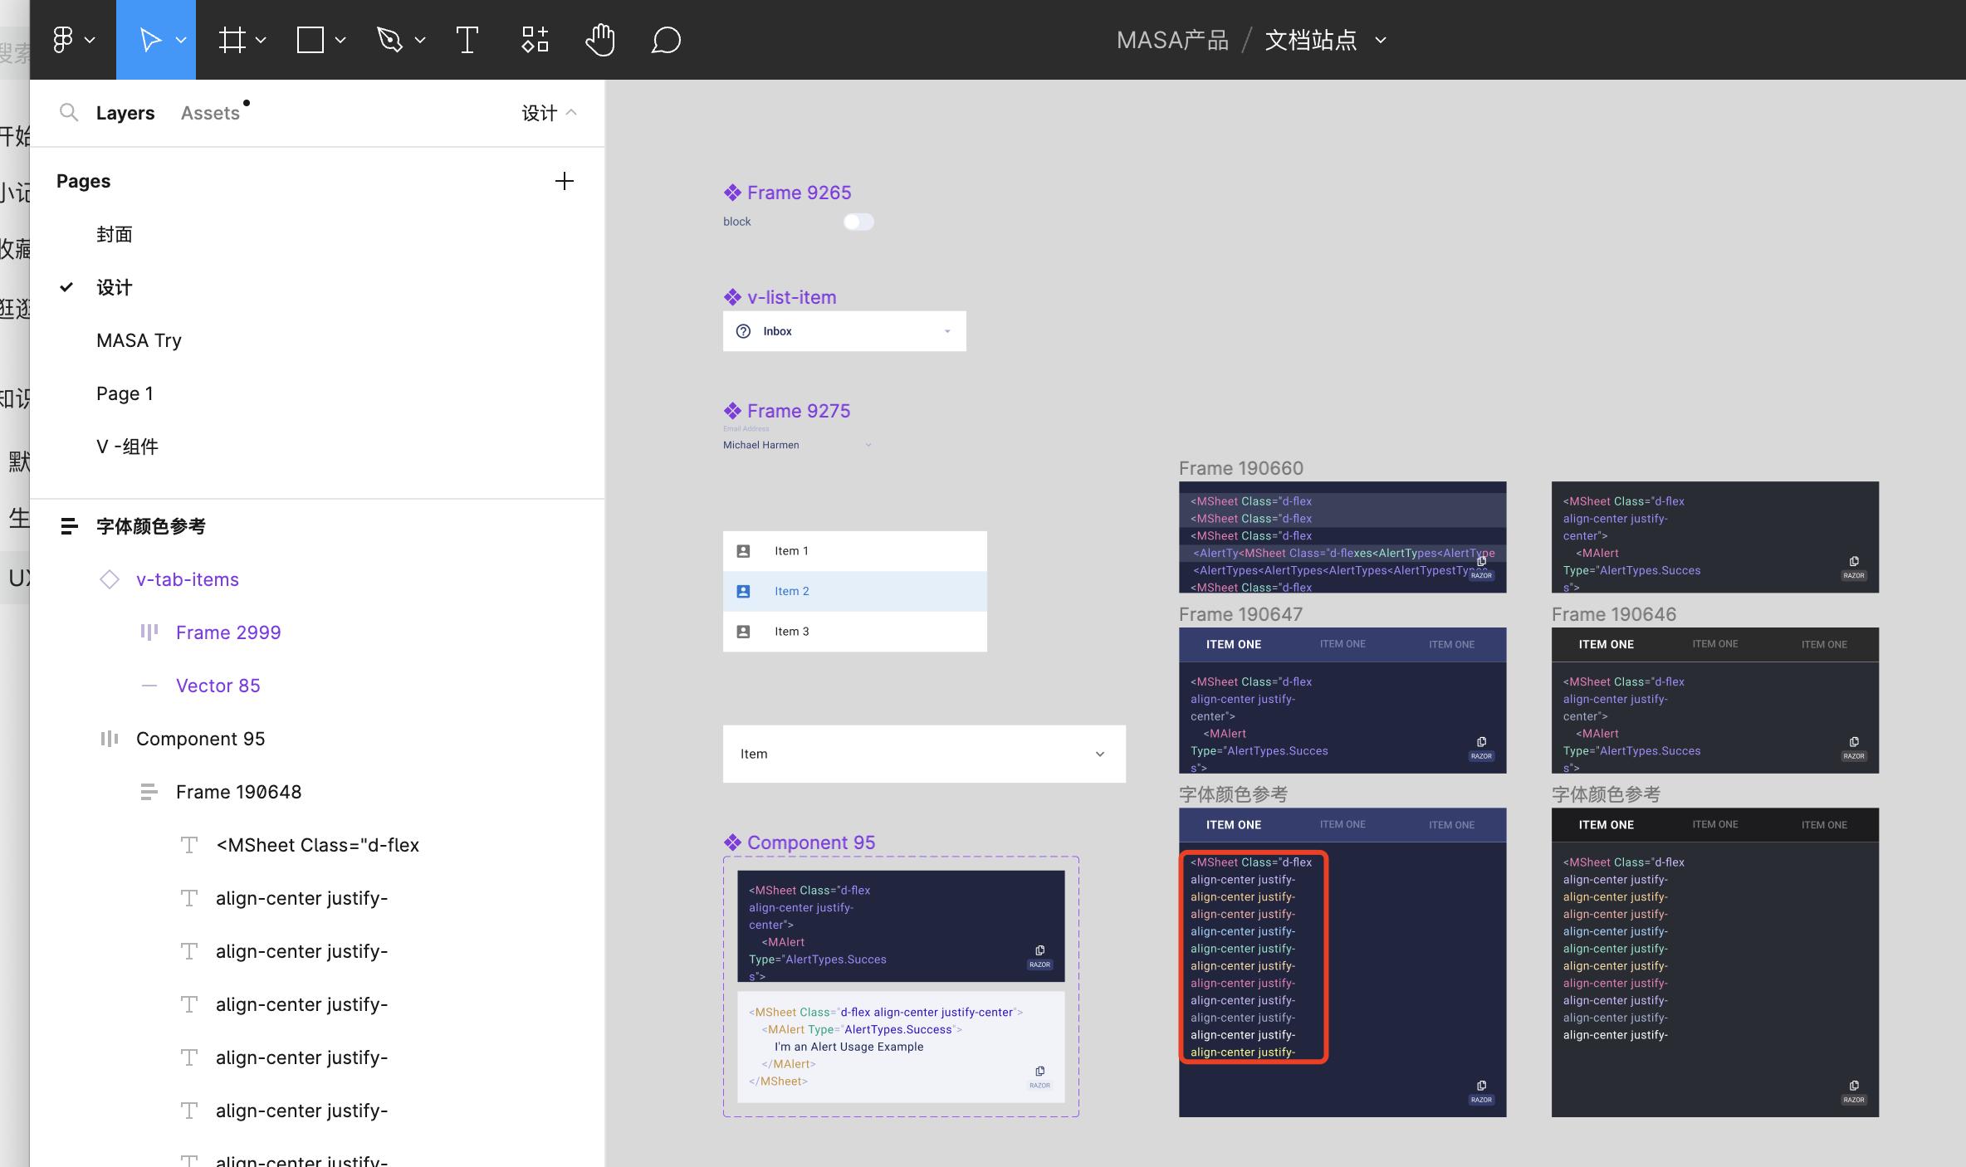Select the Comment tool
The height and width of the screenshot is (1167, 1966).
click(666, 39)
